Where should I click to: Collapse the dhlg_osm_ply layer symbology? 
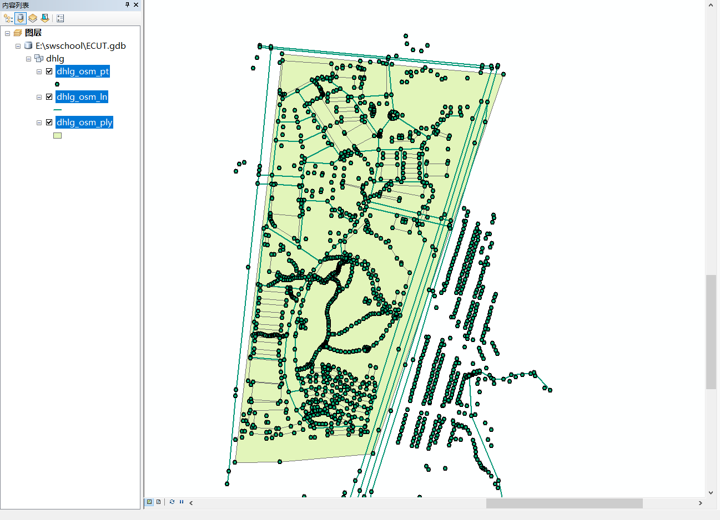(x=39, y=122)
